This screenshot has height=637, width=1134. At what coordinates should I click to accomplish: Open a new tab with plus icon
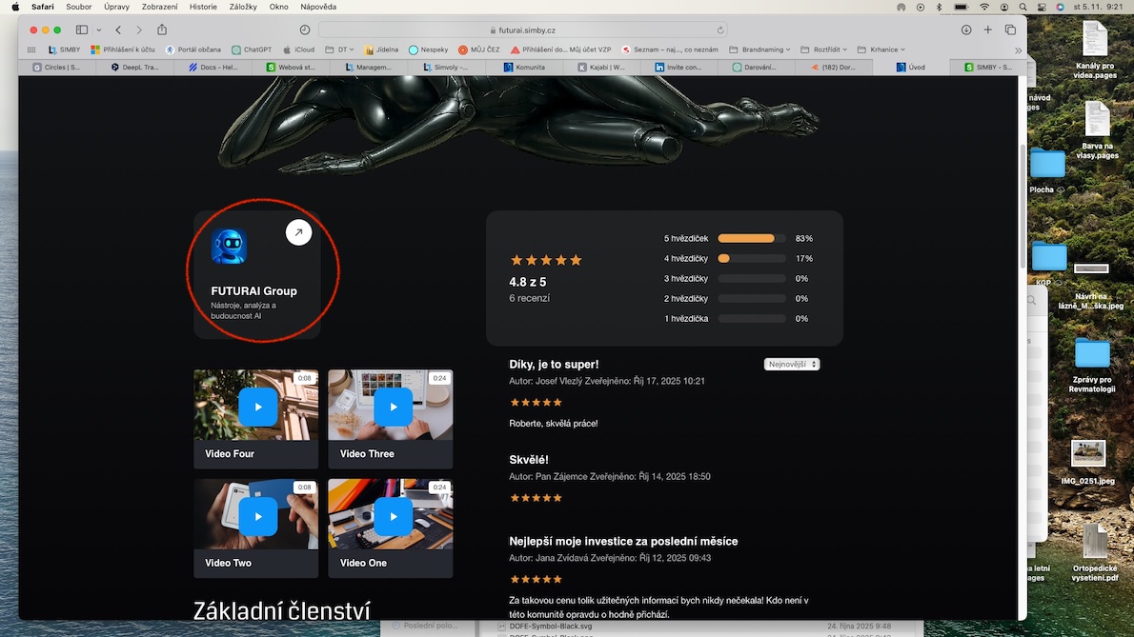988,30
